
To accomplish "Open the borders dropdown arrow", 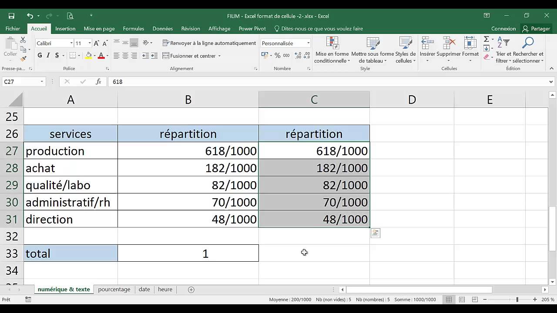I will coord(79,56).
